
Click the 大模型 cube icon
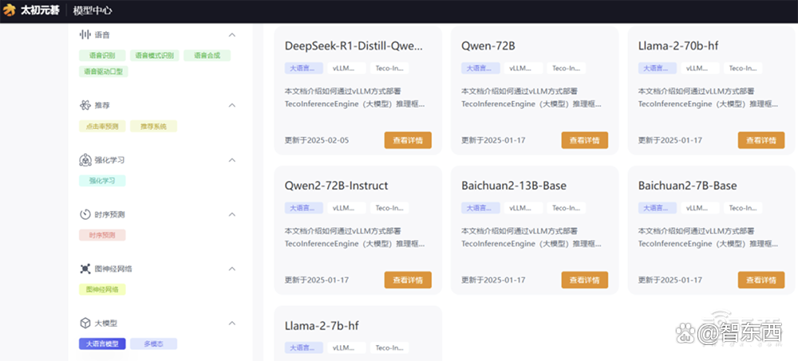(x=85, y=323)
